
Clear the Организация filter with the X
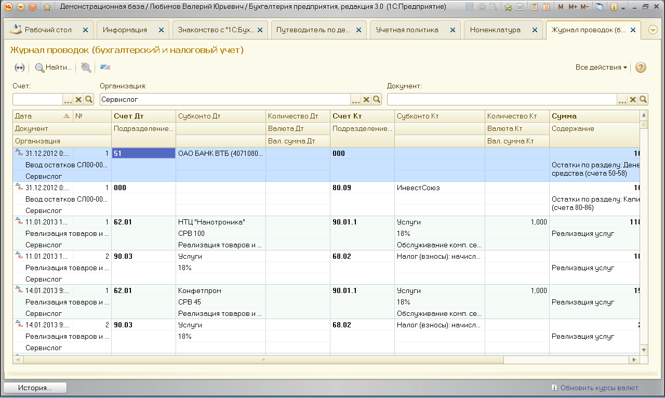tap(366, 100)
